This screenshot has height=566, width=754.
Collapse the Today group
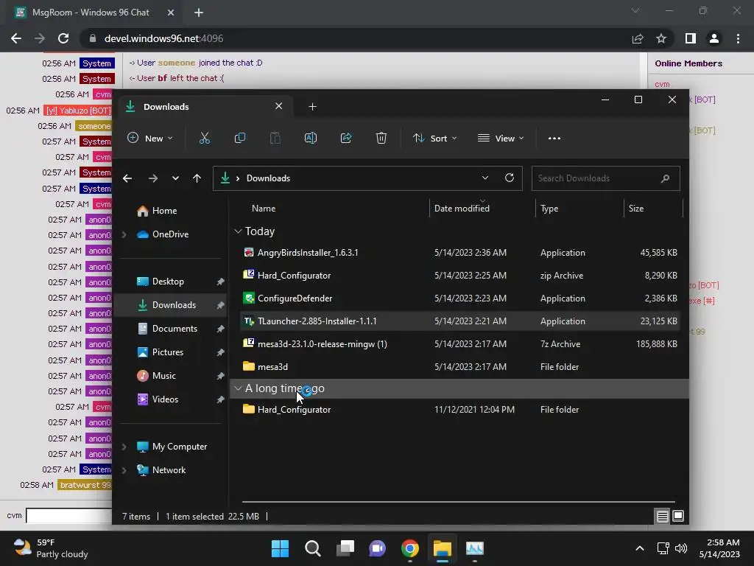(x=238, y=231)
